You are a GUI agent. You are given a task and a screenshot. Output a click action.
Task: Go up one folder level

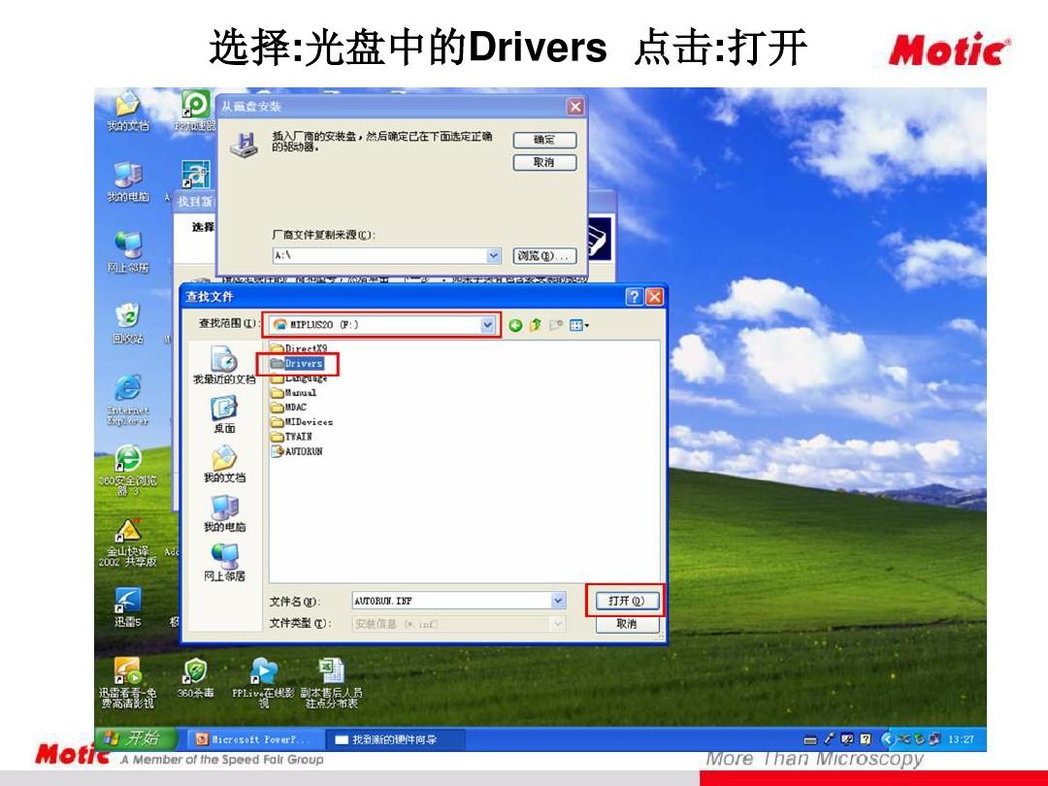click(x=535, y=325)
